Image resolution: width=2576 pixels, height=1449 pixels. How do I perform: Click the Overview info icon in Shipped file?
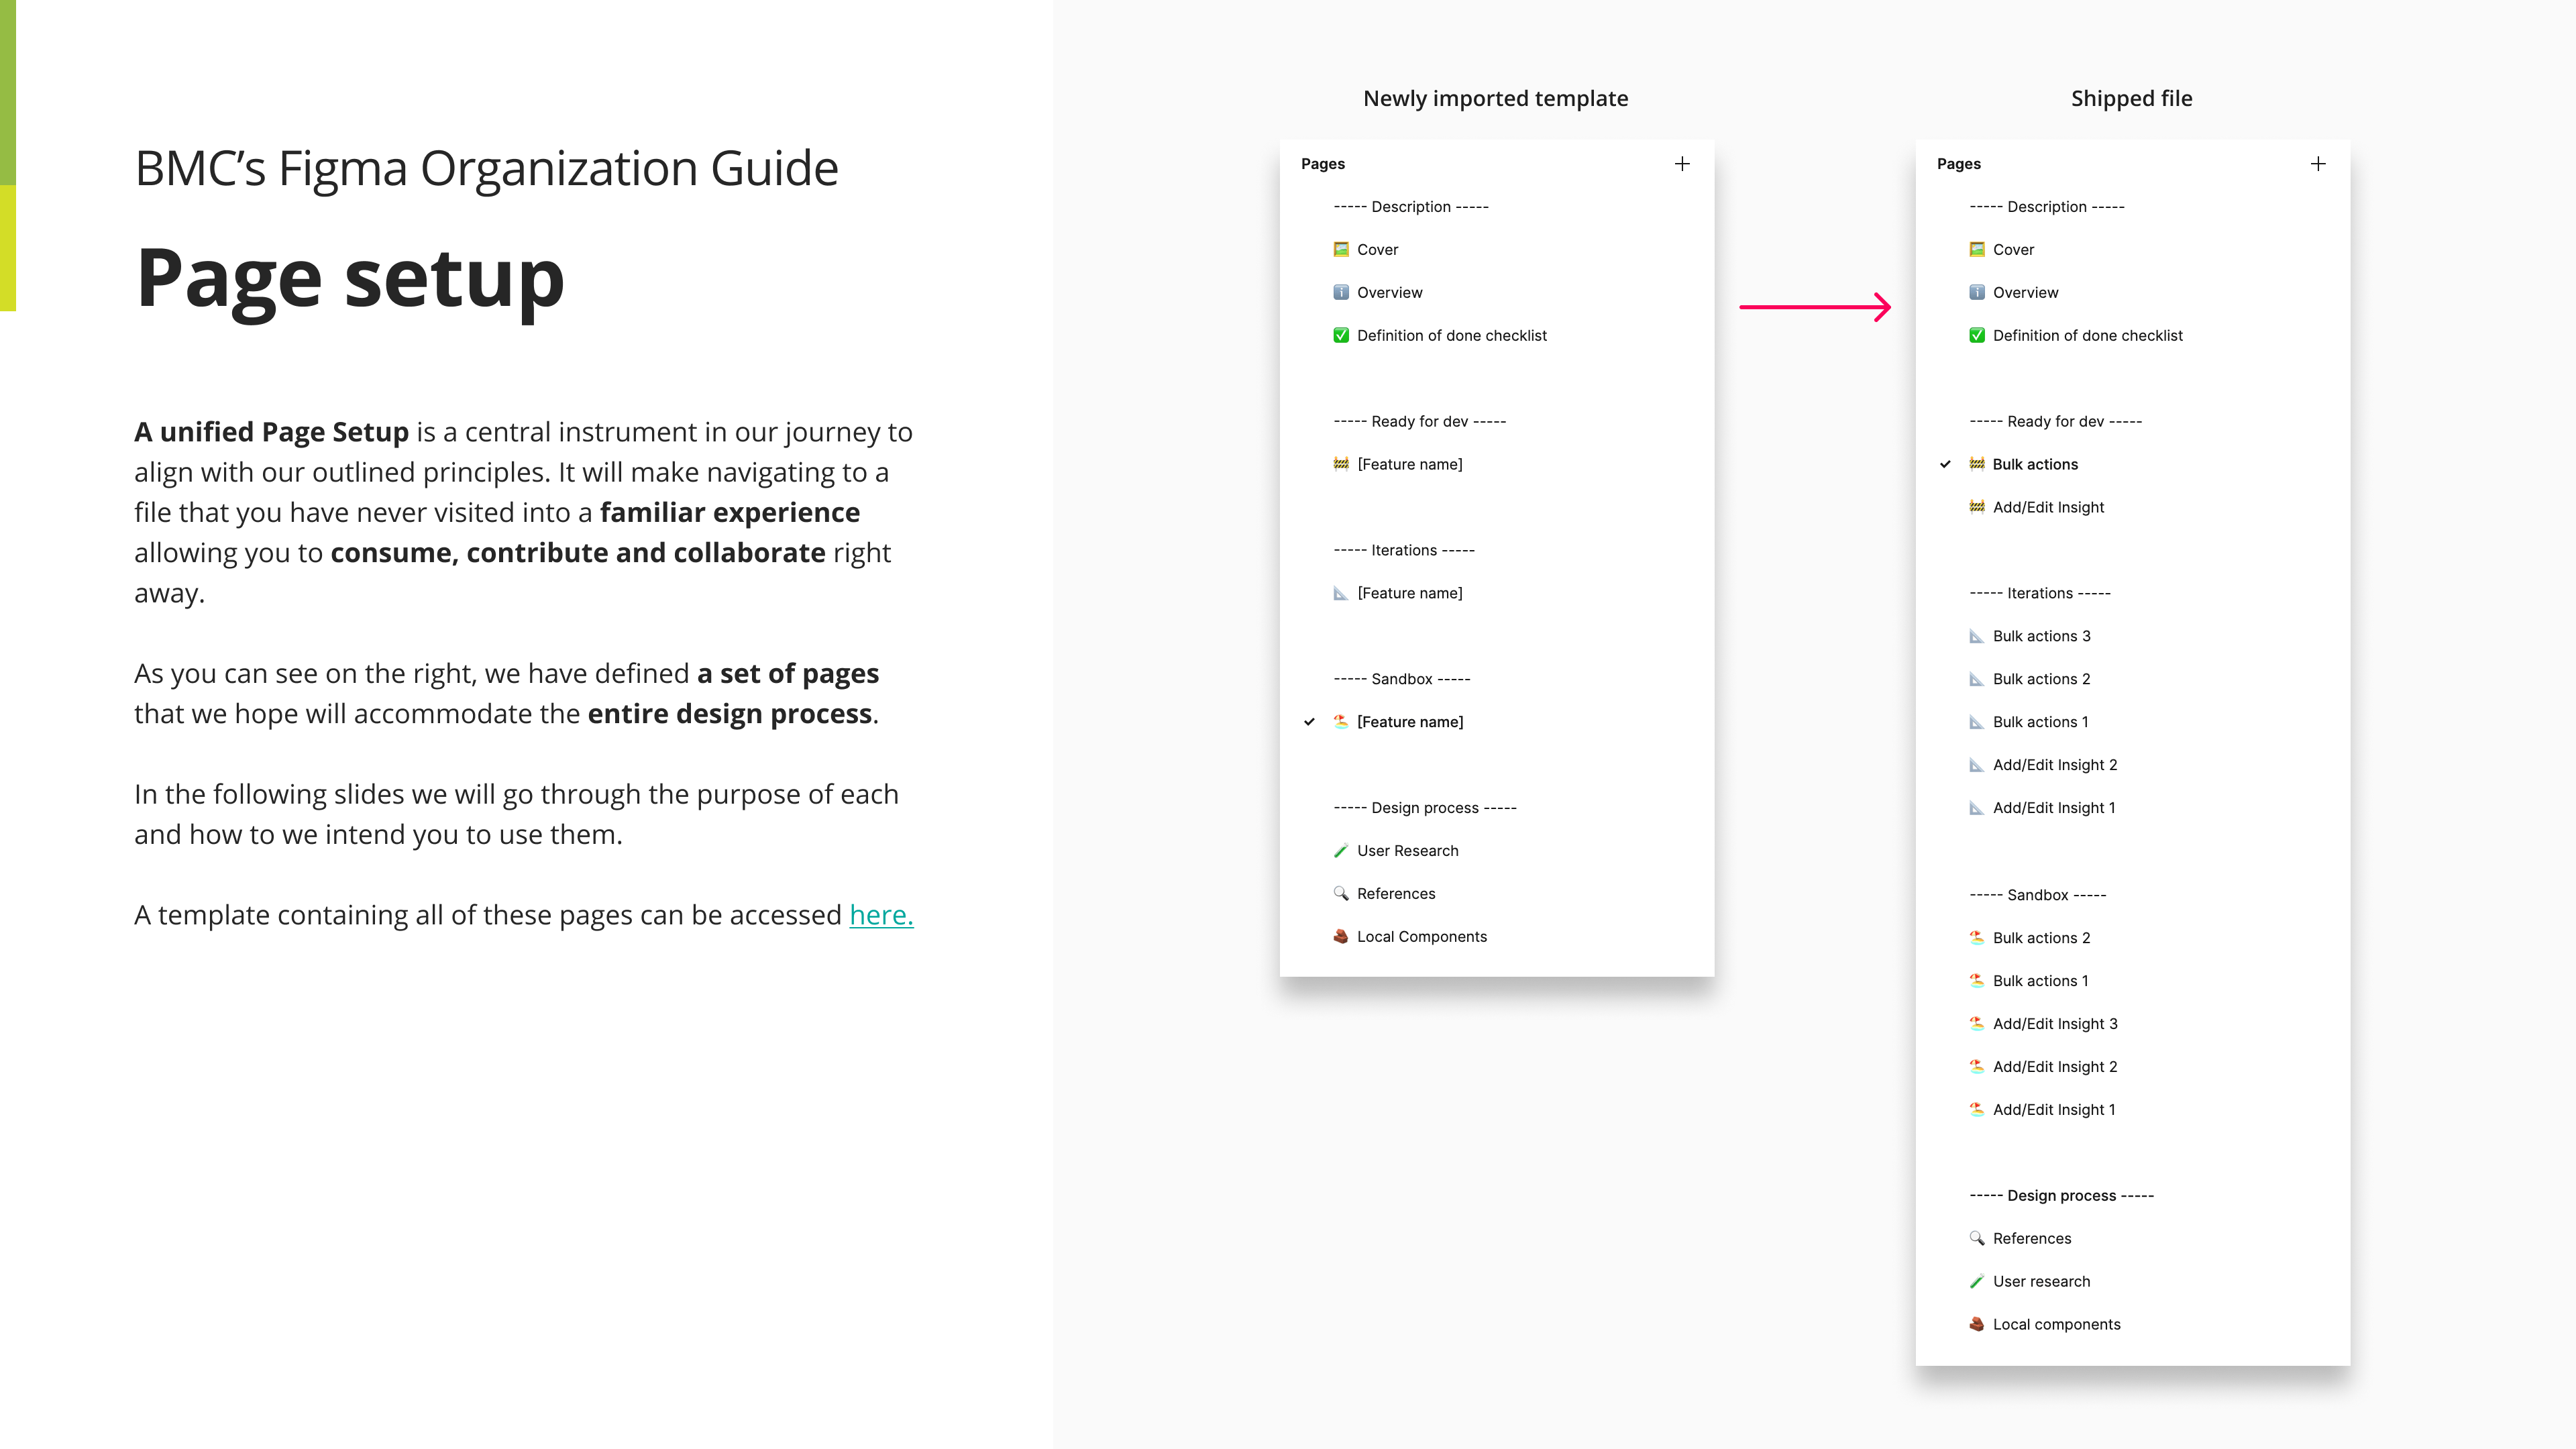pyautogui.click(x=1977, y=293)
